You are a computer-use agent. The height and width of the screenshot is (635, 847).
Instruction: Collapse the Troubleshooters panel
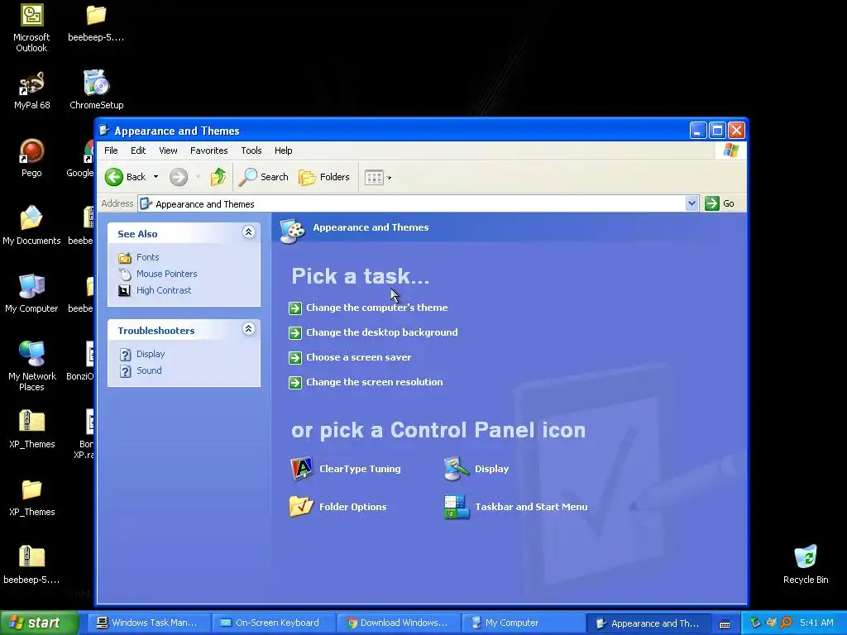pyautogui.click(x=248, y=329)
